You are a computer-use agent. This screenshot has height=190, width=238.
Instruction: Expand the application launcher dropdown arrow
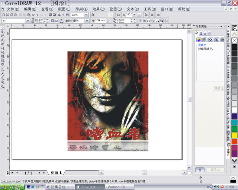point(63,15)
